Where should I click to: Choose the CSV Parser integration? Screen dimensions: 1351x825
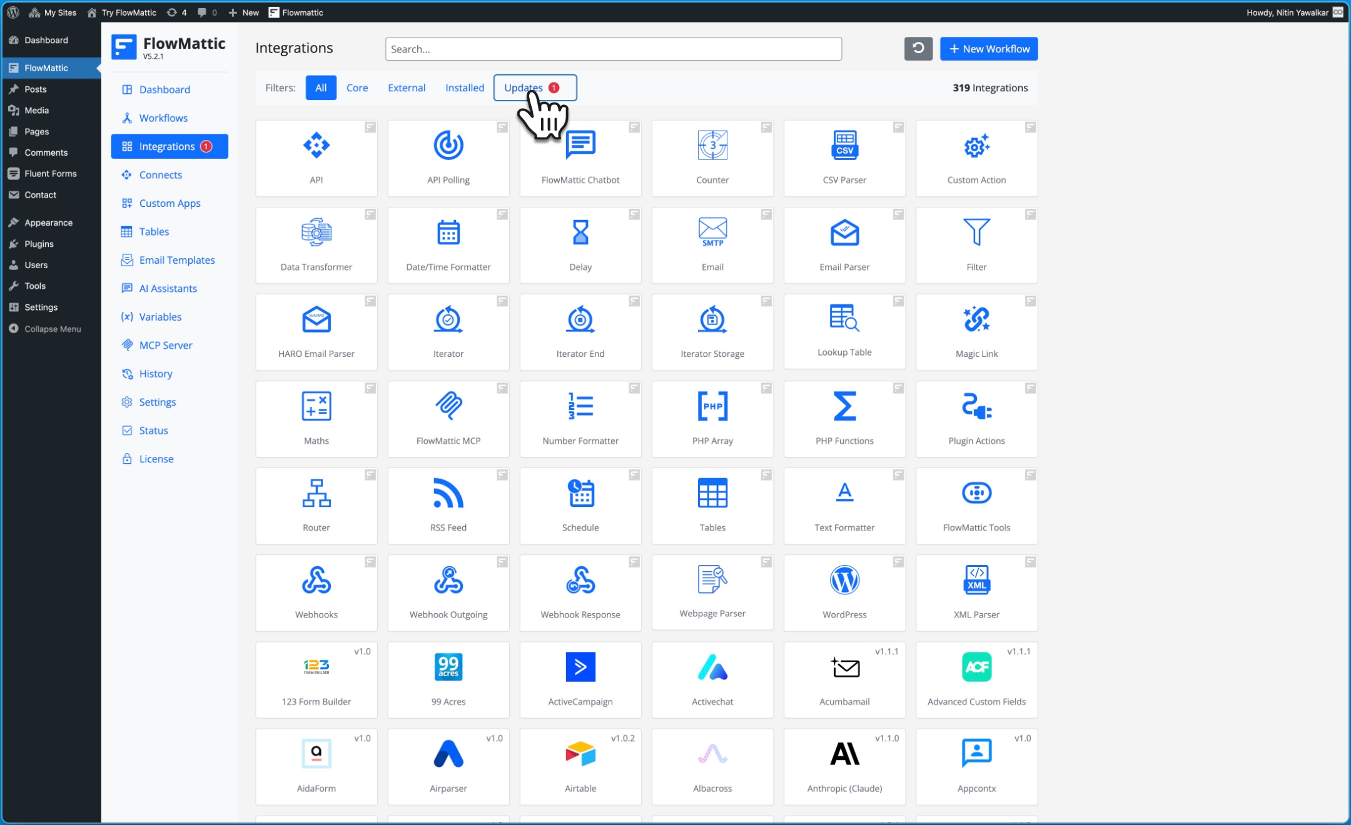click(x=844, y=158)
